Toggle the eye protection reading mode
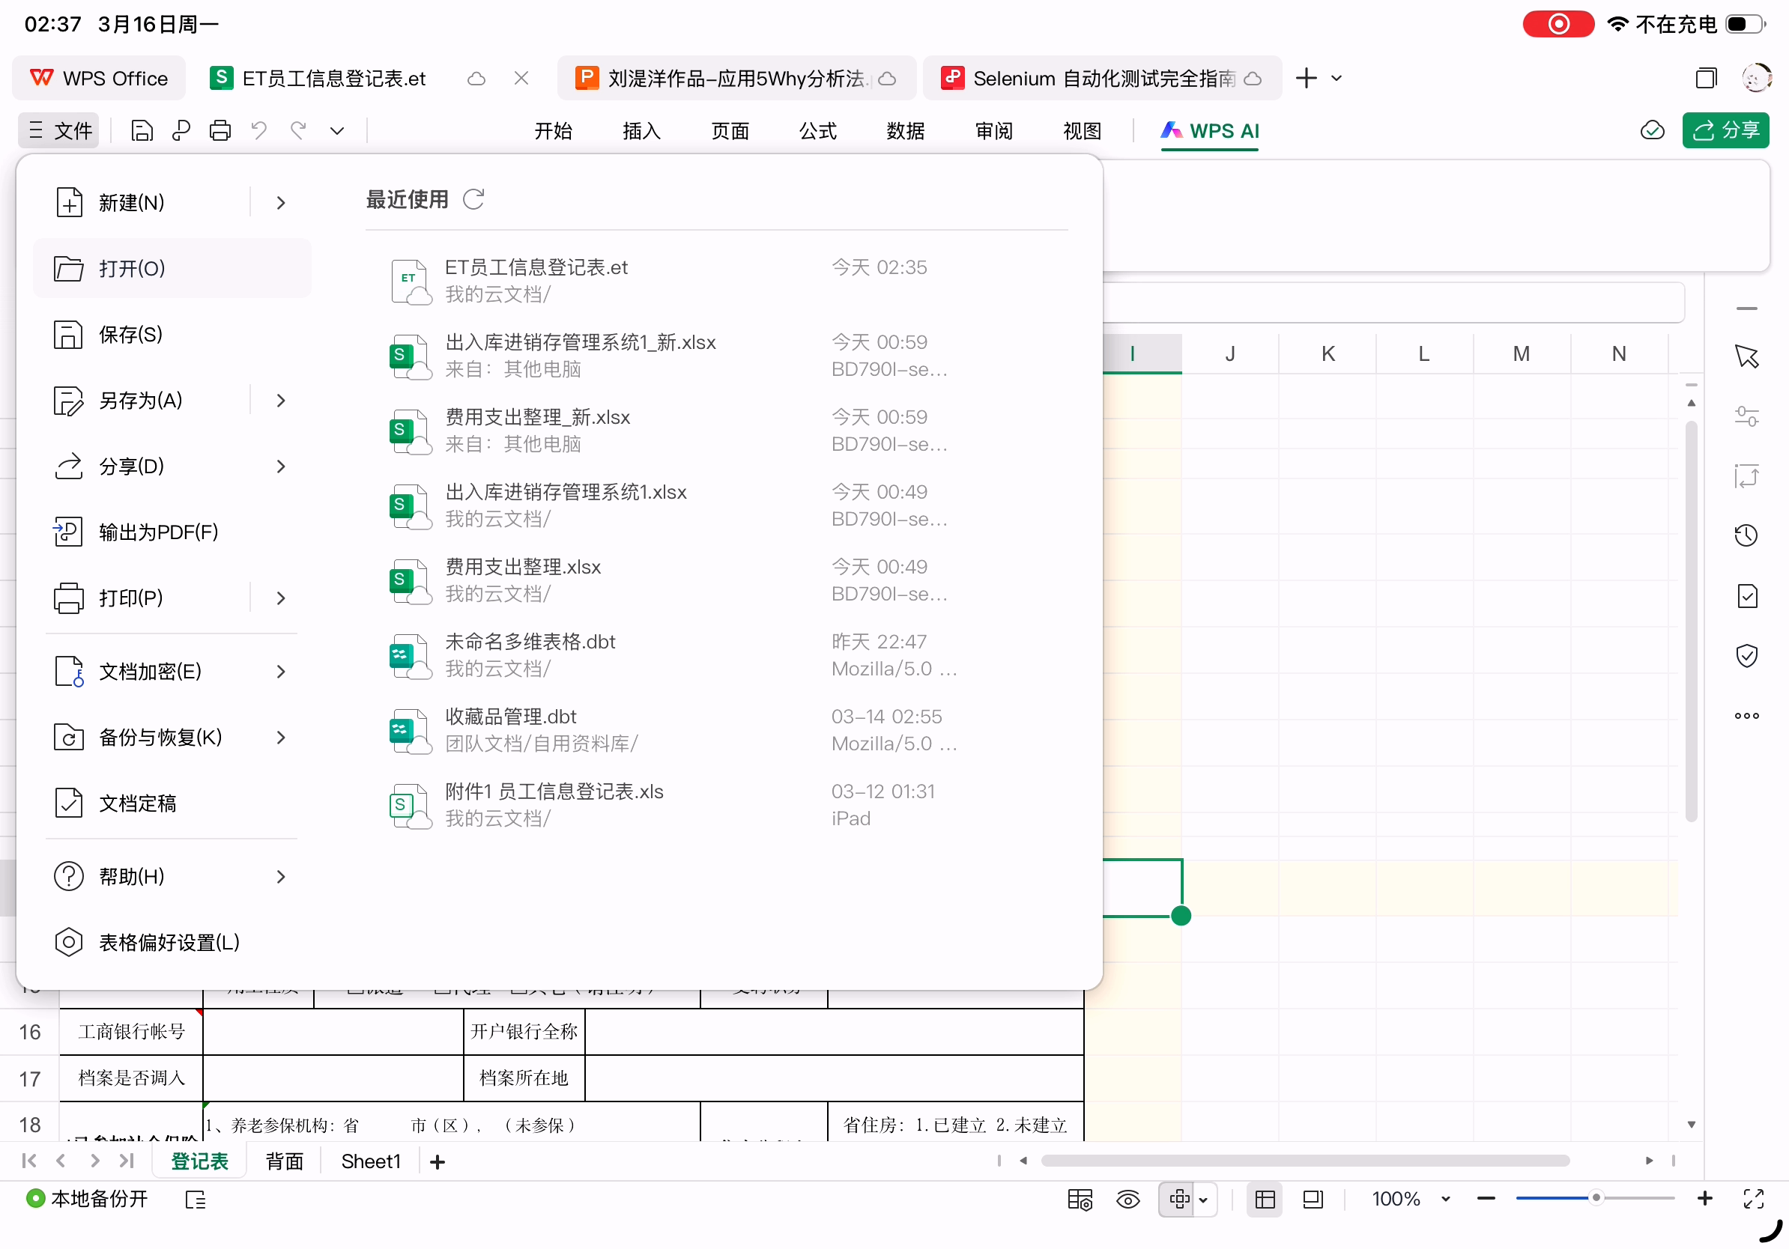This screenshot has height=1249, width=1789. (x=1127, y=1199)
